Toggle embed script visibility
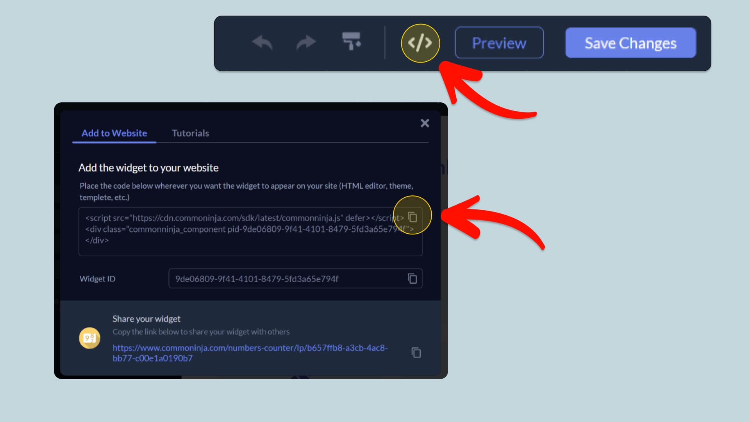The image size is (750, 422). (x=420, y=43)
